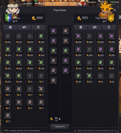Click Клеон's green fleur-de-lis banner

pos(8,18)
